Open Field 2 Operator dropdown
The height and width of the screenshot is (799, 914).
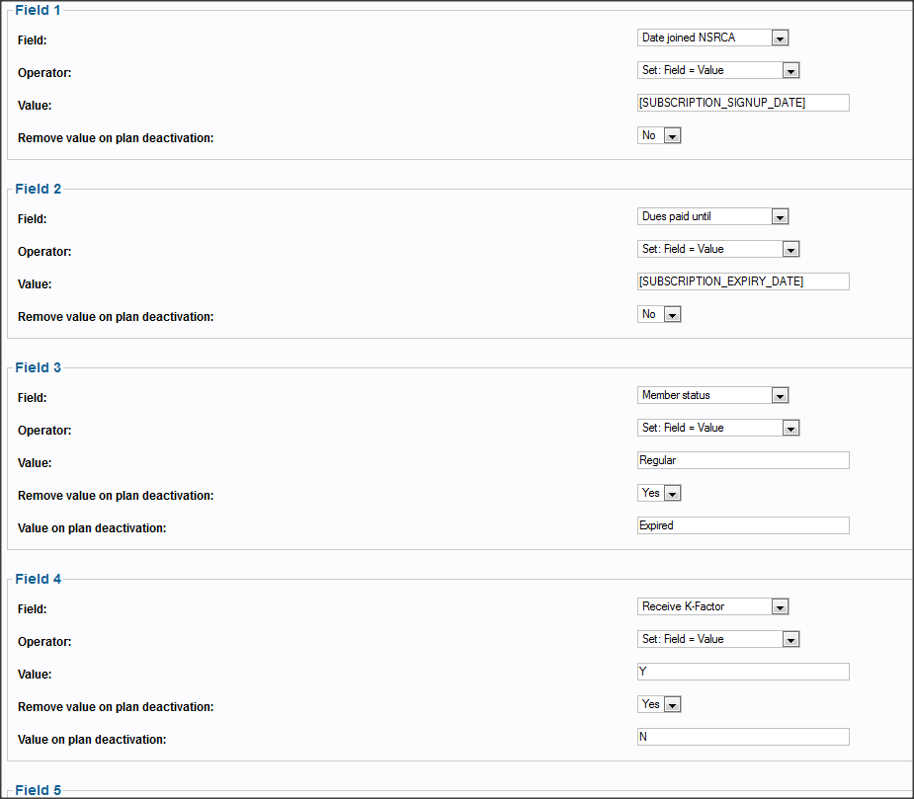pos(718,250)
